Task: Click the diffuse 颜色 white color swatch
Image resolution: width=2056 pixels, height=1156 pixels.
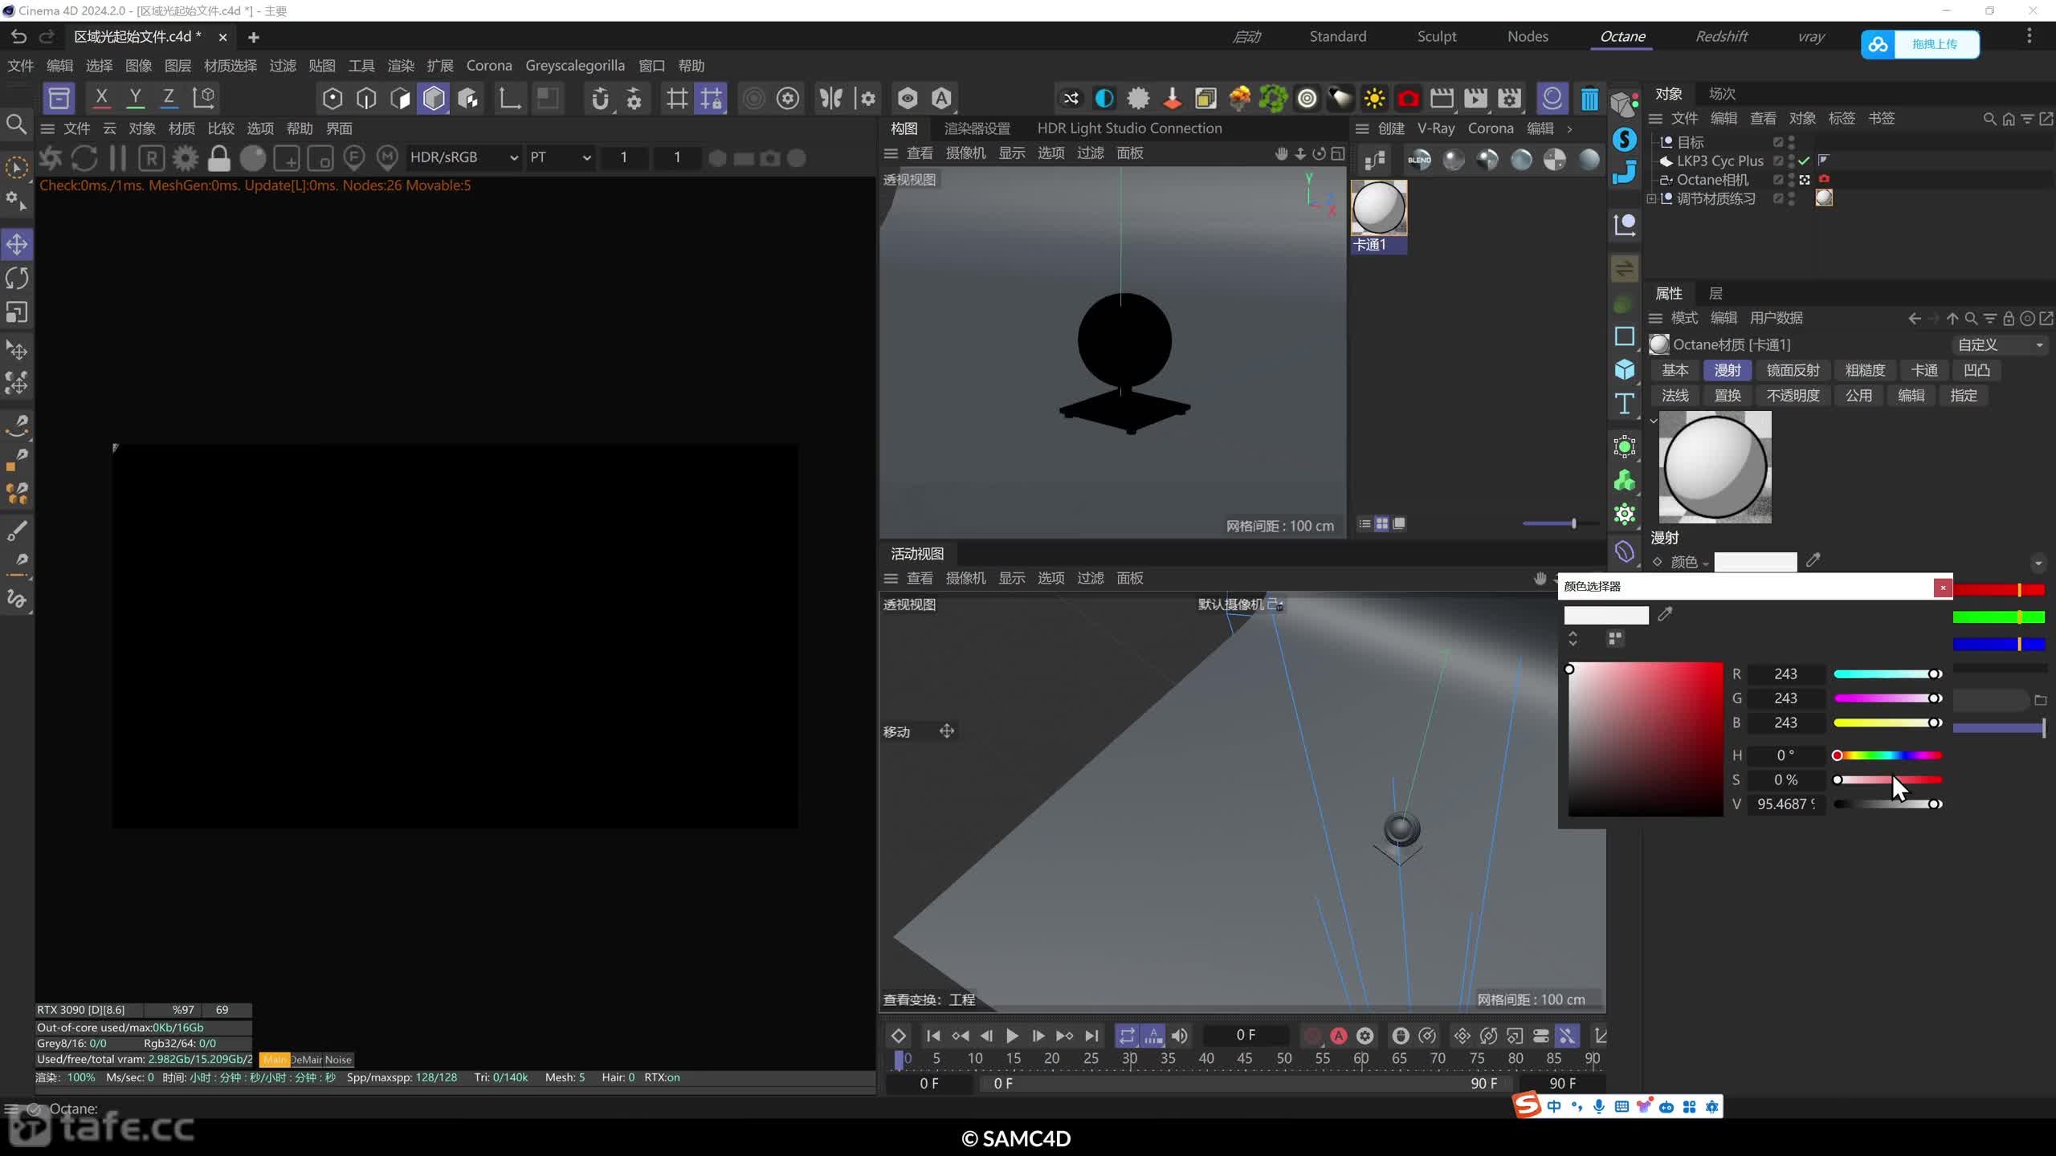Action: pos(1756,561)
